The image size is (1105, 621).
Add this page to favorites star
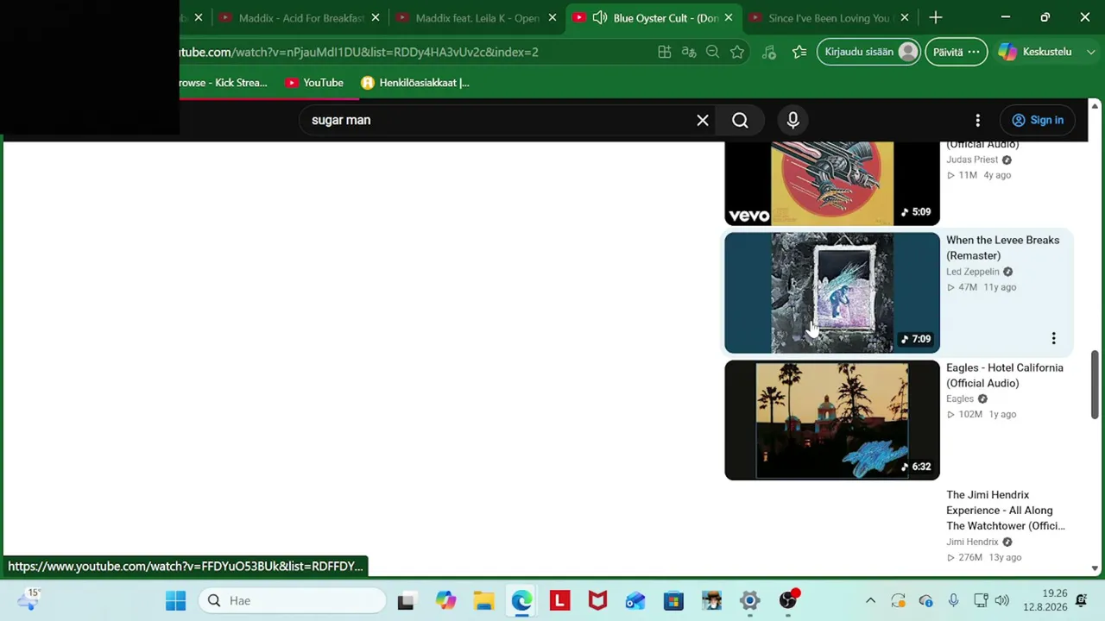click(737, 52)
